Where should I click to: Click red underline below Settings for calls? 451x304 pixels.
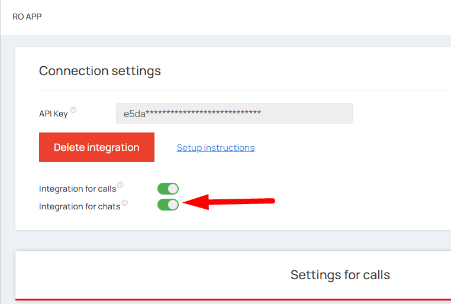pyautogui.click(x=237, y=299)
